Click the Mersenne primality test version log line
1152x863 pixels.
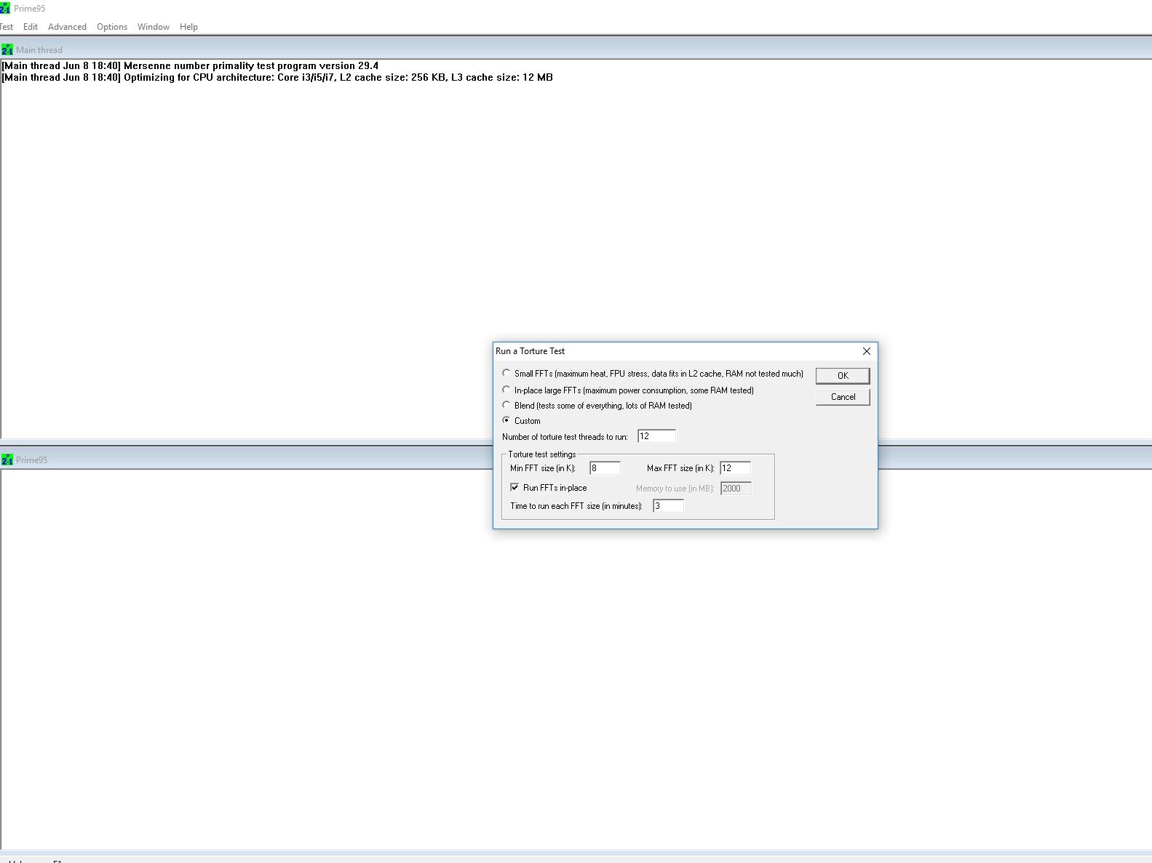pyautogui.click(x=190, y=65)
